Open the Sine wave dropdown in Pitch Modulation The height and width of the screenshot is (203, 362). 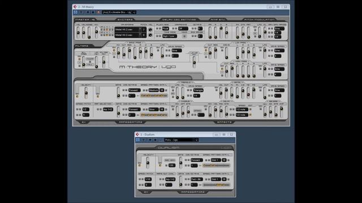pos(279,29)
